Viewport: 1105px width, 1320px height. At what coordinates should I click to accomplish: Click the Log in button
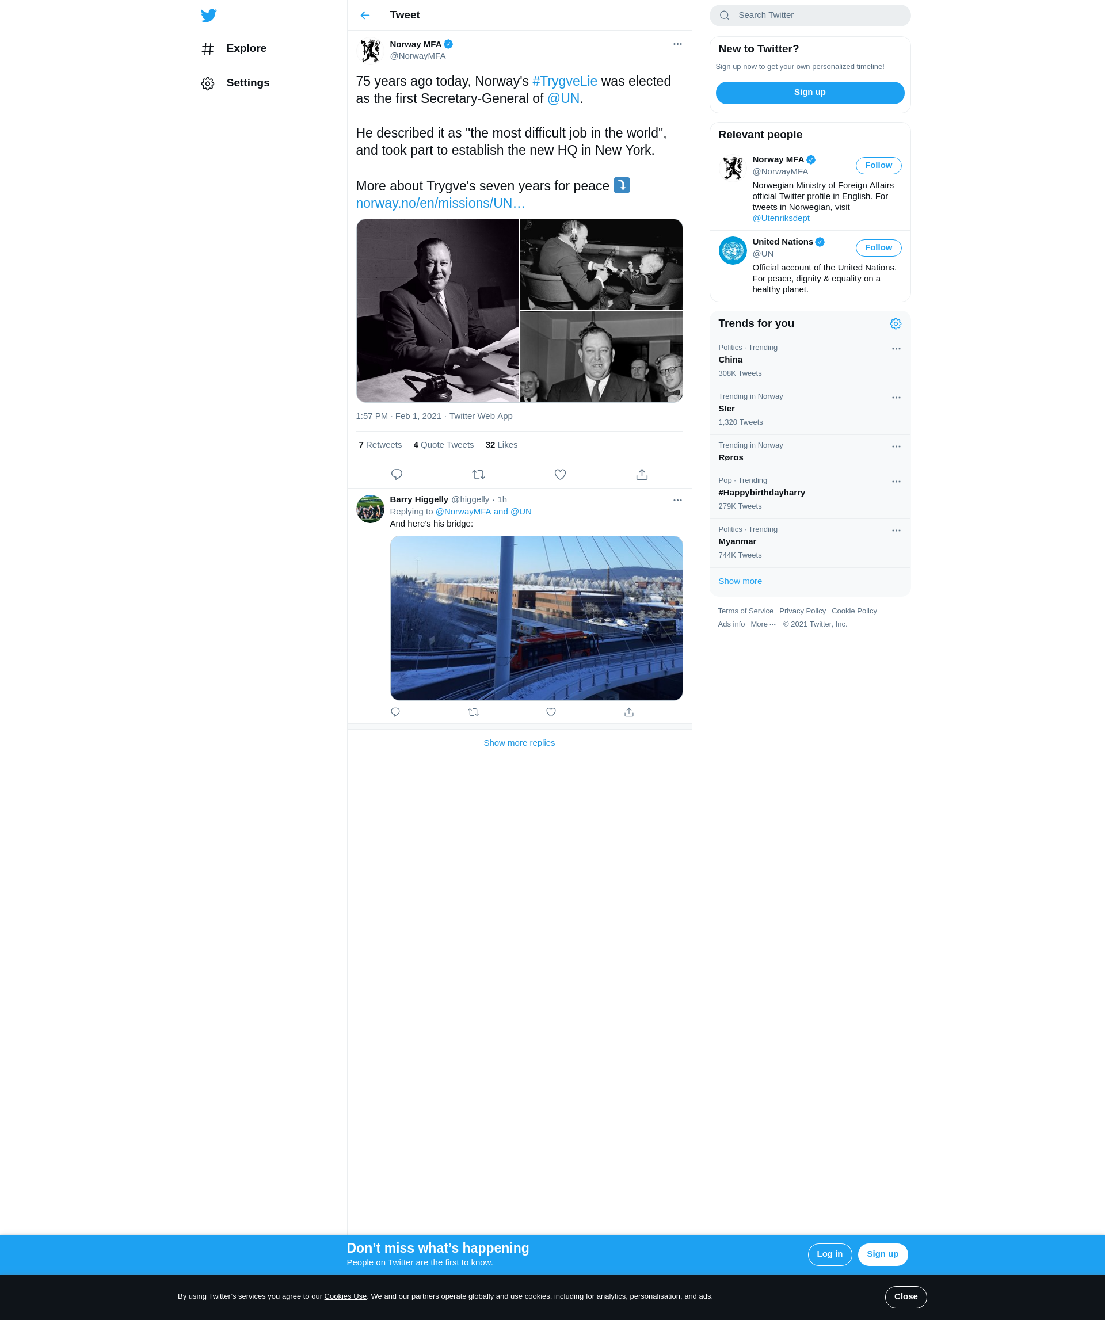click(830, 1254)
